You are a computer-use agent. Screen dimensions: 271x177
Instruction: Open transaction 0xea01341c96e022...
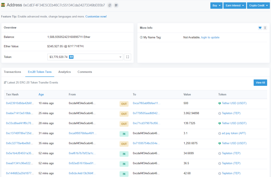point(20,163)
